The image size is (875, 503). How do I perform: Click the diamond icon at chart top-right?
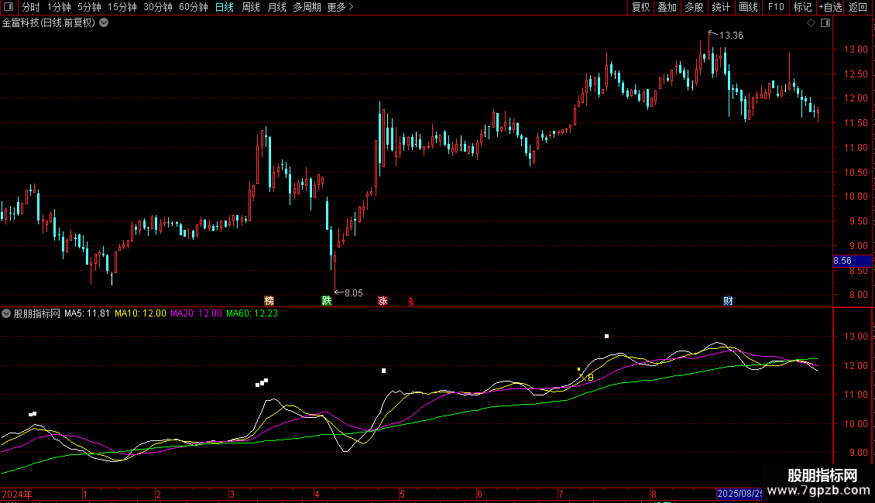point(811,23)
